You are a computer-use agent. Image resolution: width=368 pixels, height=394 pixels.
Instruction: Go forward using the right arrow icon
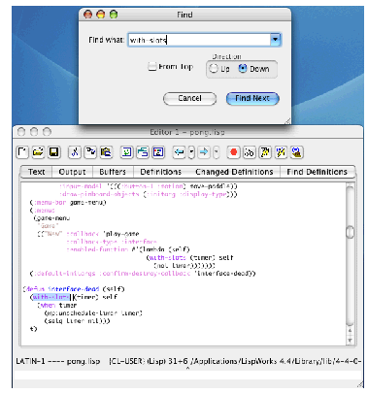(x=204, y=152)
